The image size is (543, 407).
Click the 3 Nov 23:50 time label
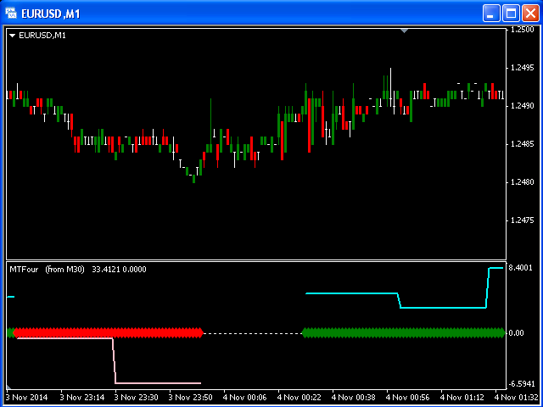[x=190, y=397]
